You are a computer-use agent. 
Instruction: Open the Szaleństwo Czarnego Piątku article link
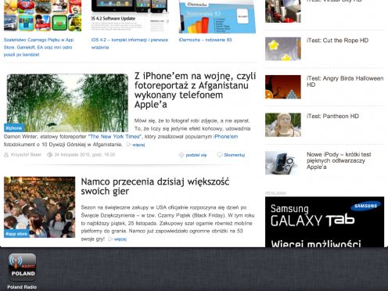pyautogui.click(x=38, y=47)
